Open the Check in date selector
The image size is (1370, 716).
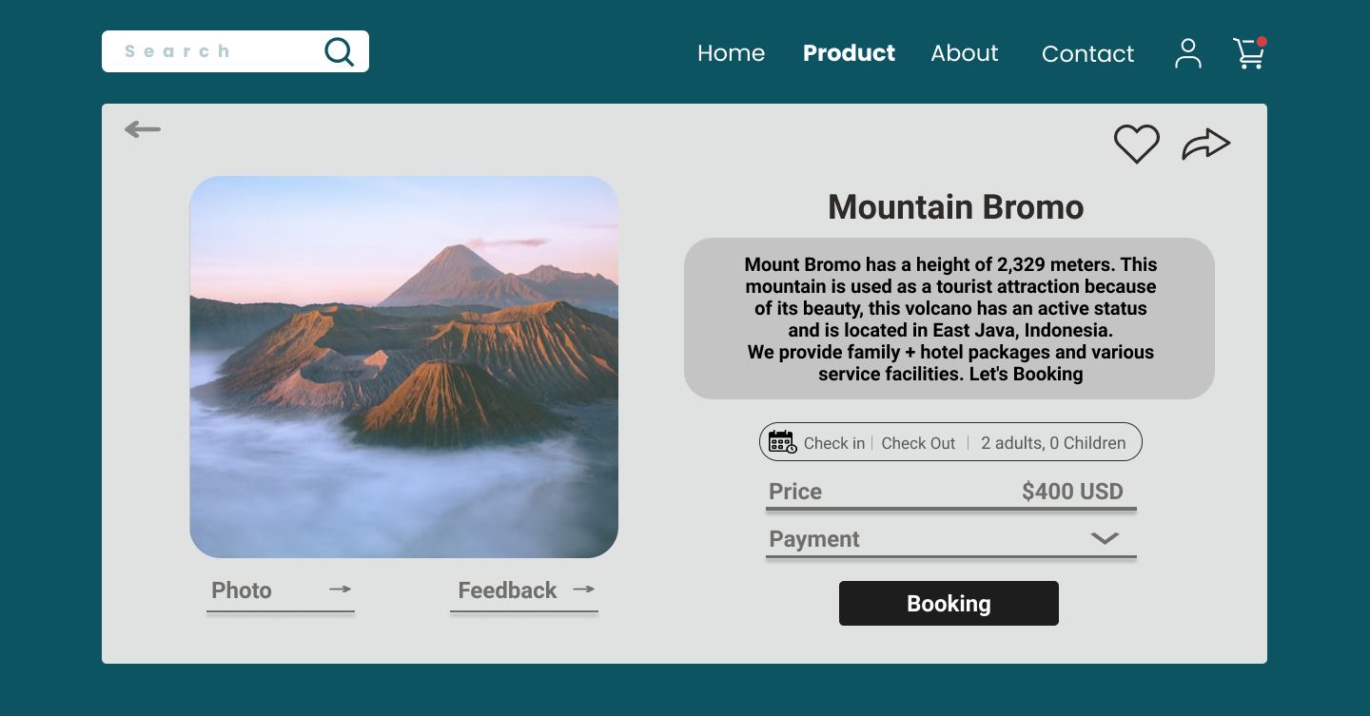(x=834, y=443)
